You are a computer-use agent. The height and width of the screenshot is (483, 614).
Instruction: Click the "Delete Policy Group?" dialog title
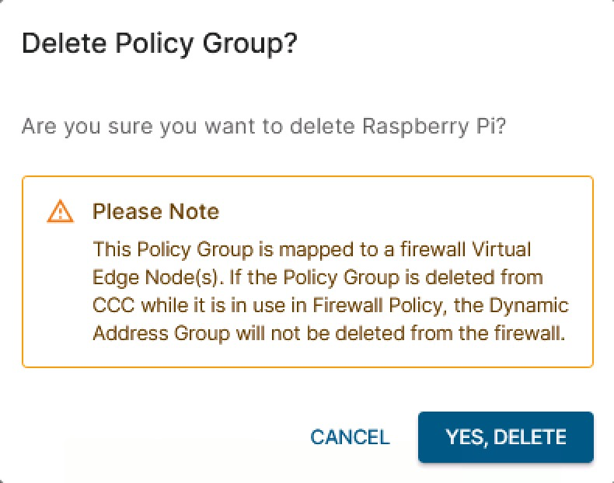tap(159, 44)
